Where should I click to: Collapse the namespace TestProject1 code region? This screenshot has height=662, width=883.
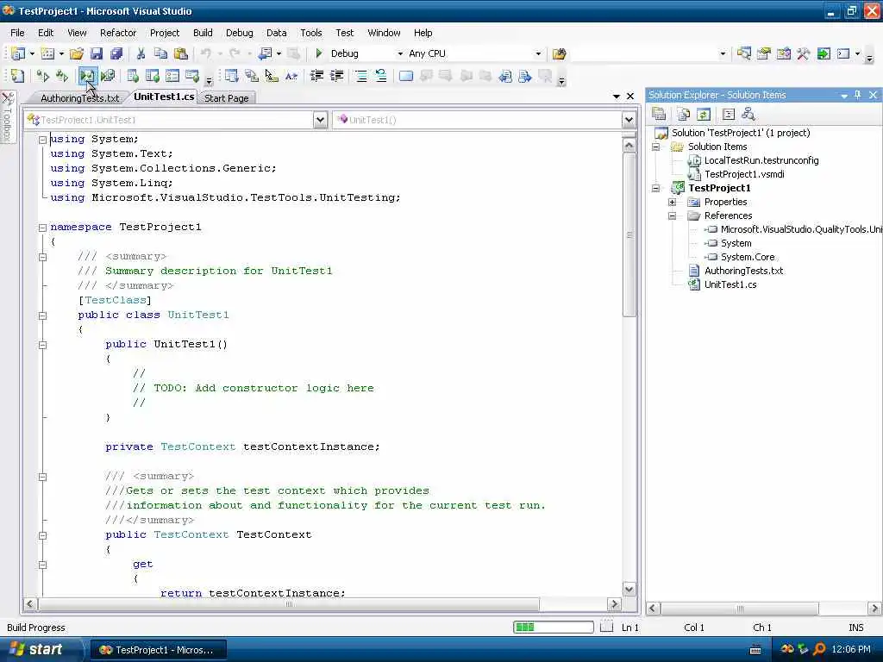point(42,228)
